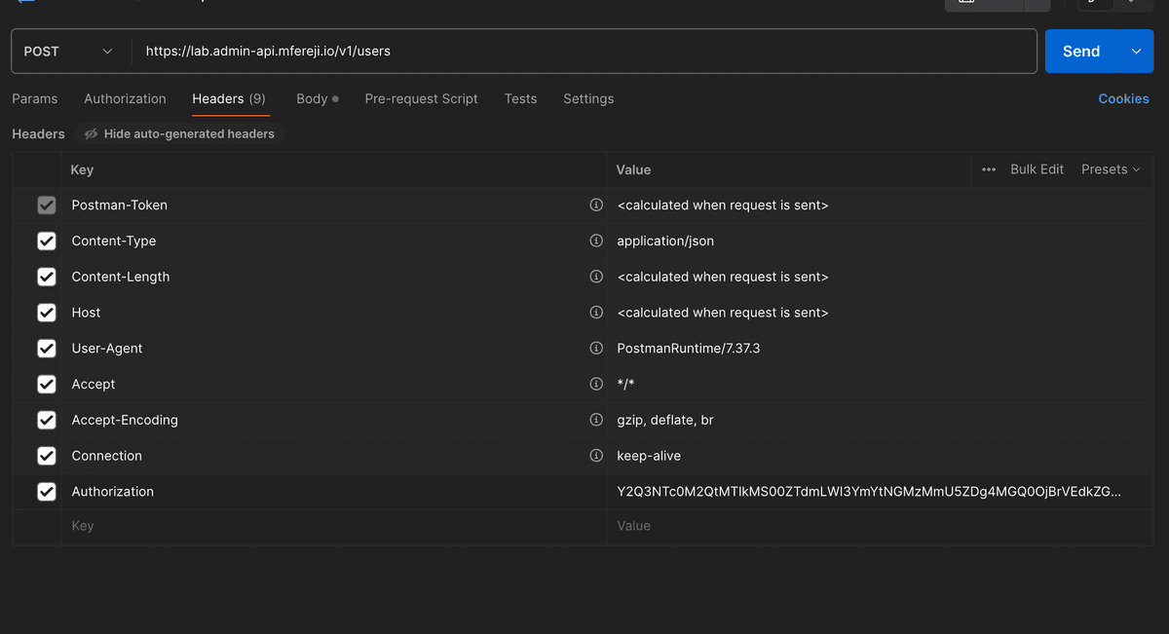
Task: Click the info icon next to Content-Type
Action: point(596,241)
